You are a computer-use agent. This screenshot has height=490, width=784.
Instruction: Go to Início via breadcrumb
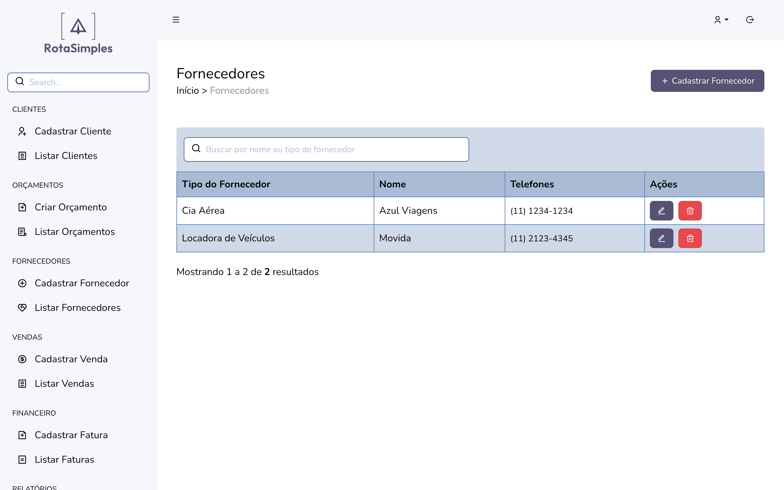(x=187, y=90)
